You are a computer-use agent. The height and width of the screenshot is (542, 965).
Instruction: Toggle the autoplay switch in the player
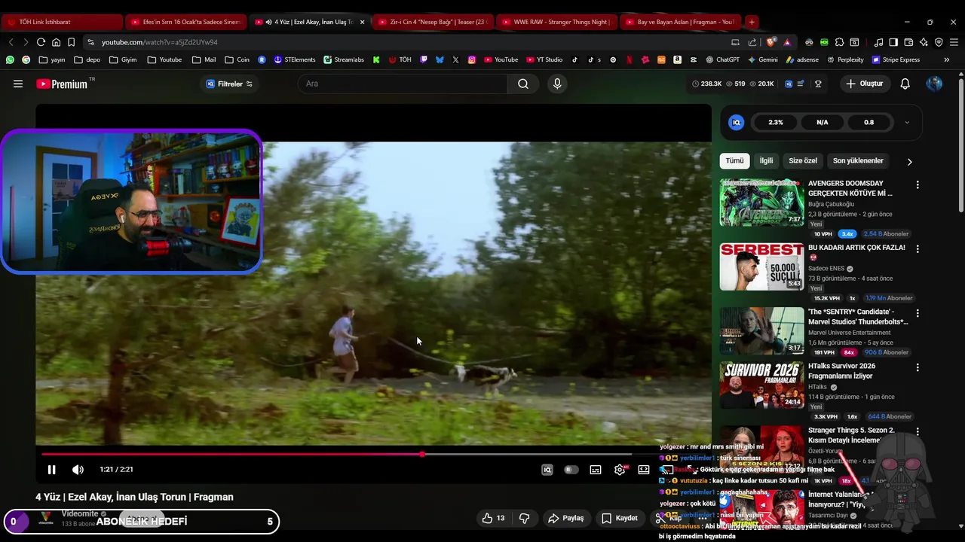[x=571, y=470]
